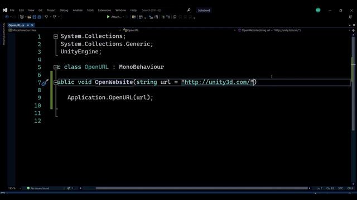Screen dimensions: 357x200
Task: Click the CRLF line ending indicator
Action: tap(350, 188)
